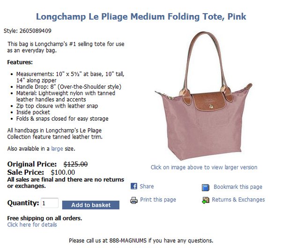Open the large size link
This screenshot has width=281, height=248.
coord(57,149)
